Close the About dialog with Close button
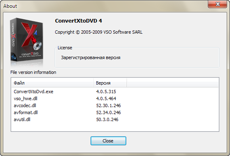230x156 pixels. [x=108, y=141]
